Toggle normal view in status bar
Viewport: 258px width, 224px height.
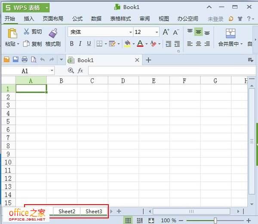128,221
